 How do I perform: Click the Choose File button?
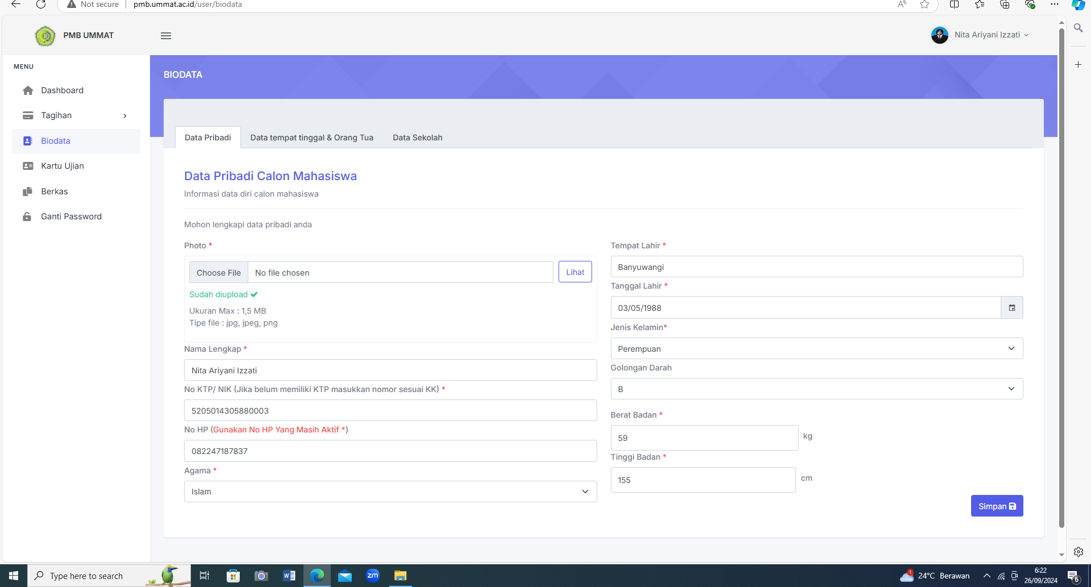[219, 273]
